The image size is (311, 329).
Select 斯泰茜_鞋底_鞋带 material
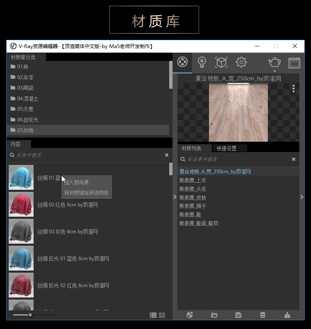(x=238, y=223)
